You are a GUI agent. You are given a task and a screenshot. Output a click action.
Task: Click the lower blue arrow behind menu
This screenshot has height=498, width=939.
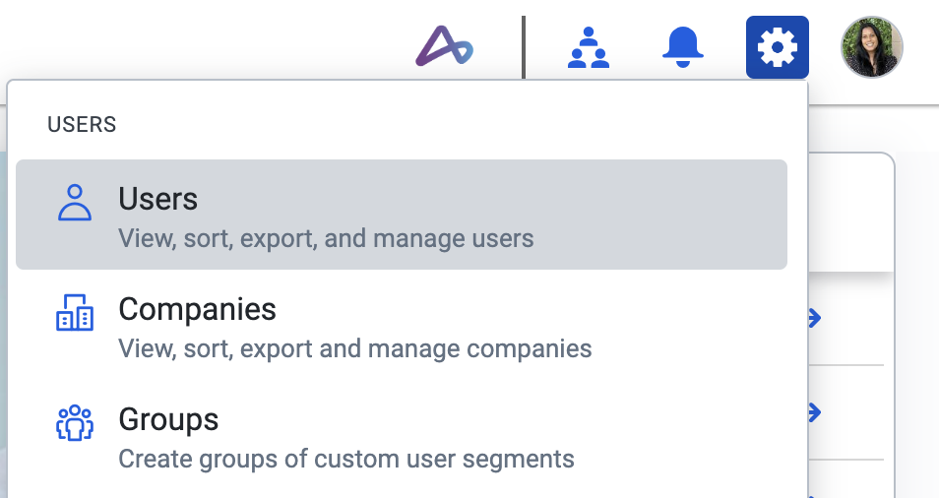tap(815, 411)
